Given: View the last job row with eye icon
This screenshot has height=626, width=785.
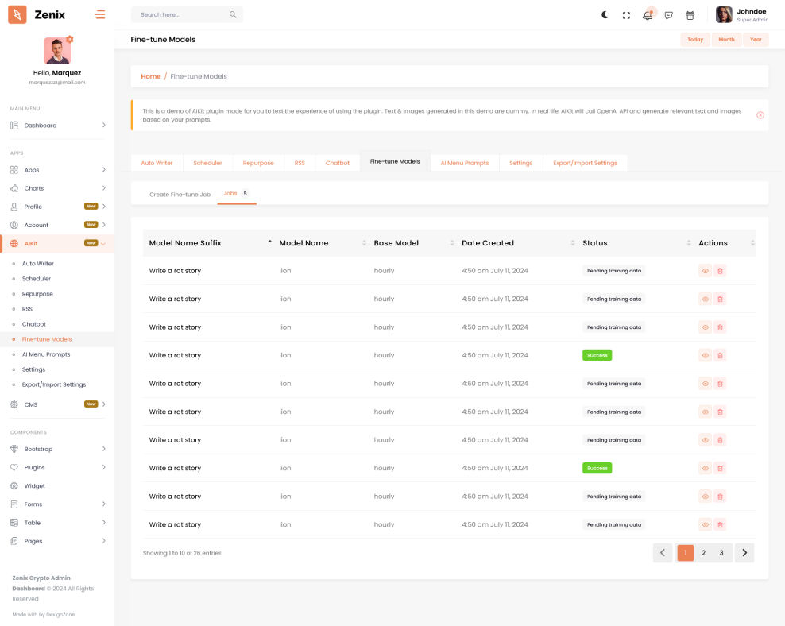Looking at the screenshot, I should (x=705, y=524).
